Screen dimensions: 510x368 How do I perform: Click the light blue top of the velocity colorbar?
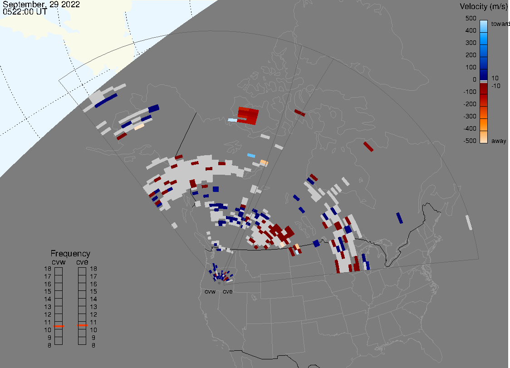[x=484, y=26]
